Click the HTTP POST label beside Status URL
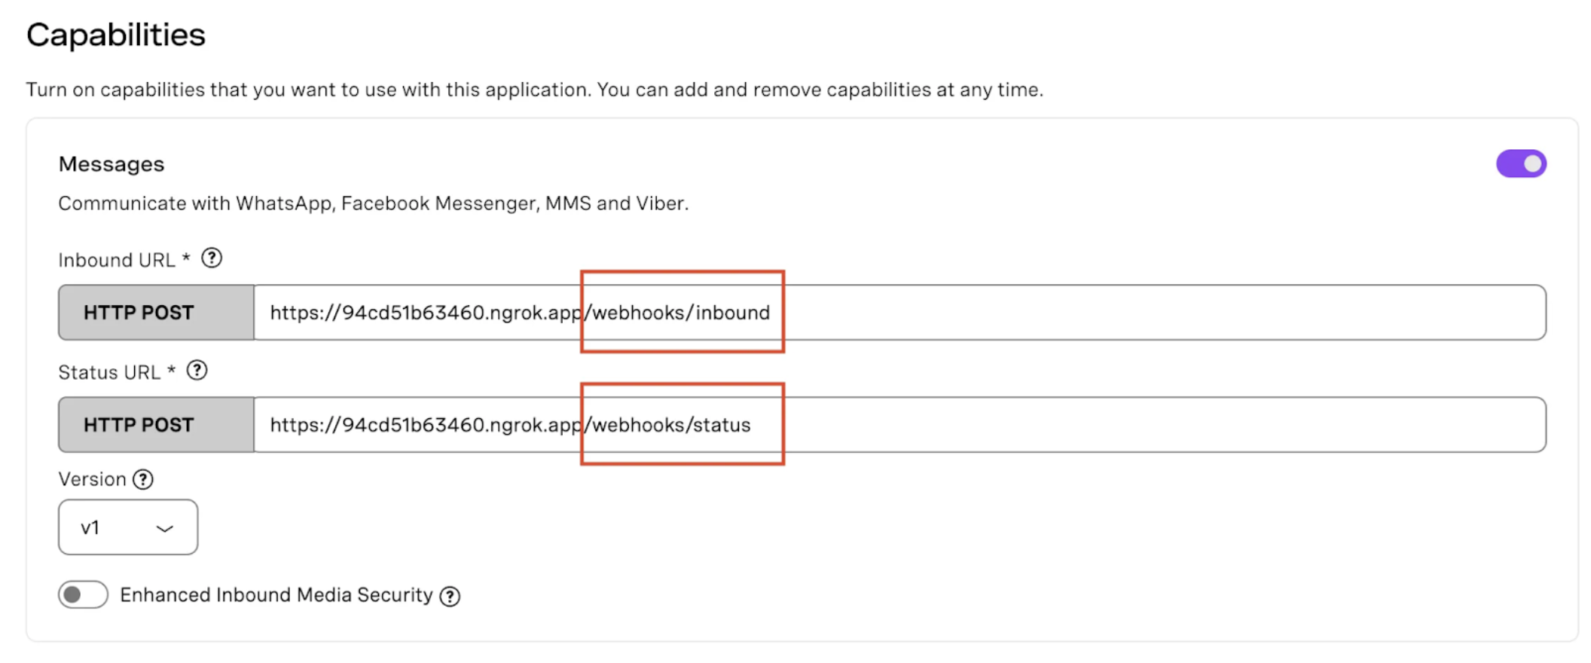The height and width of the screenshot is (663, 1591). click(138, 424)
